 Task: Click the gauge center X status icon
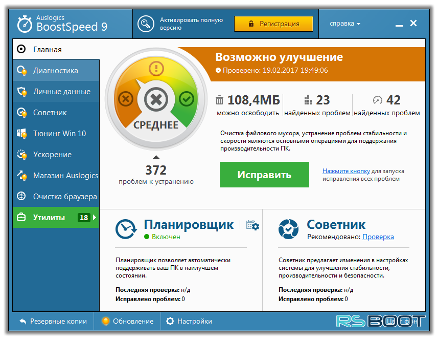tap(156, 99)
